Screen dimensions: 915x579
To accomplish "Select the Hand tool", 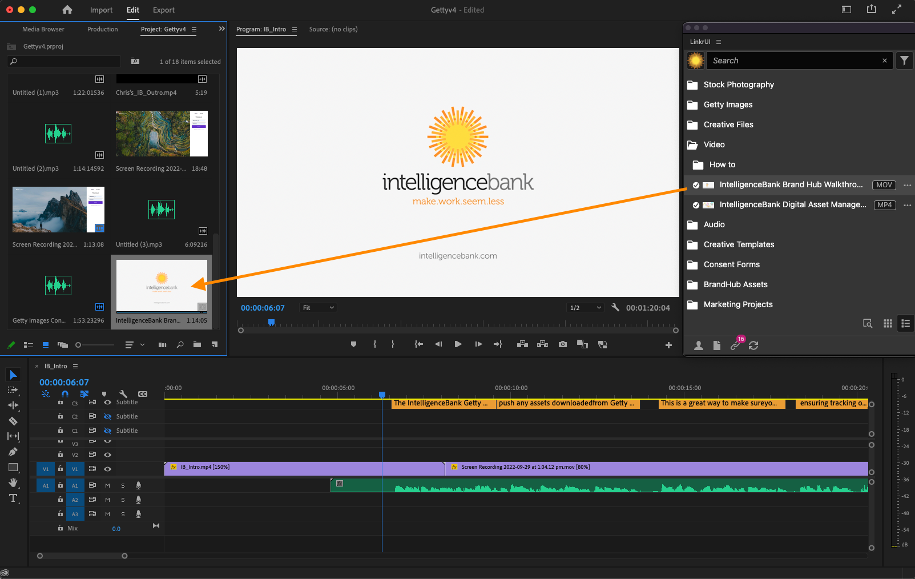I will 13,482.
